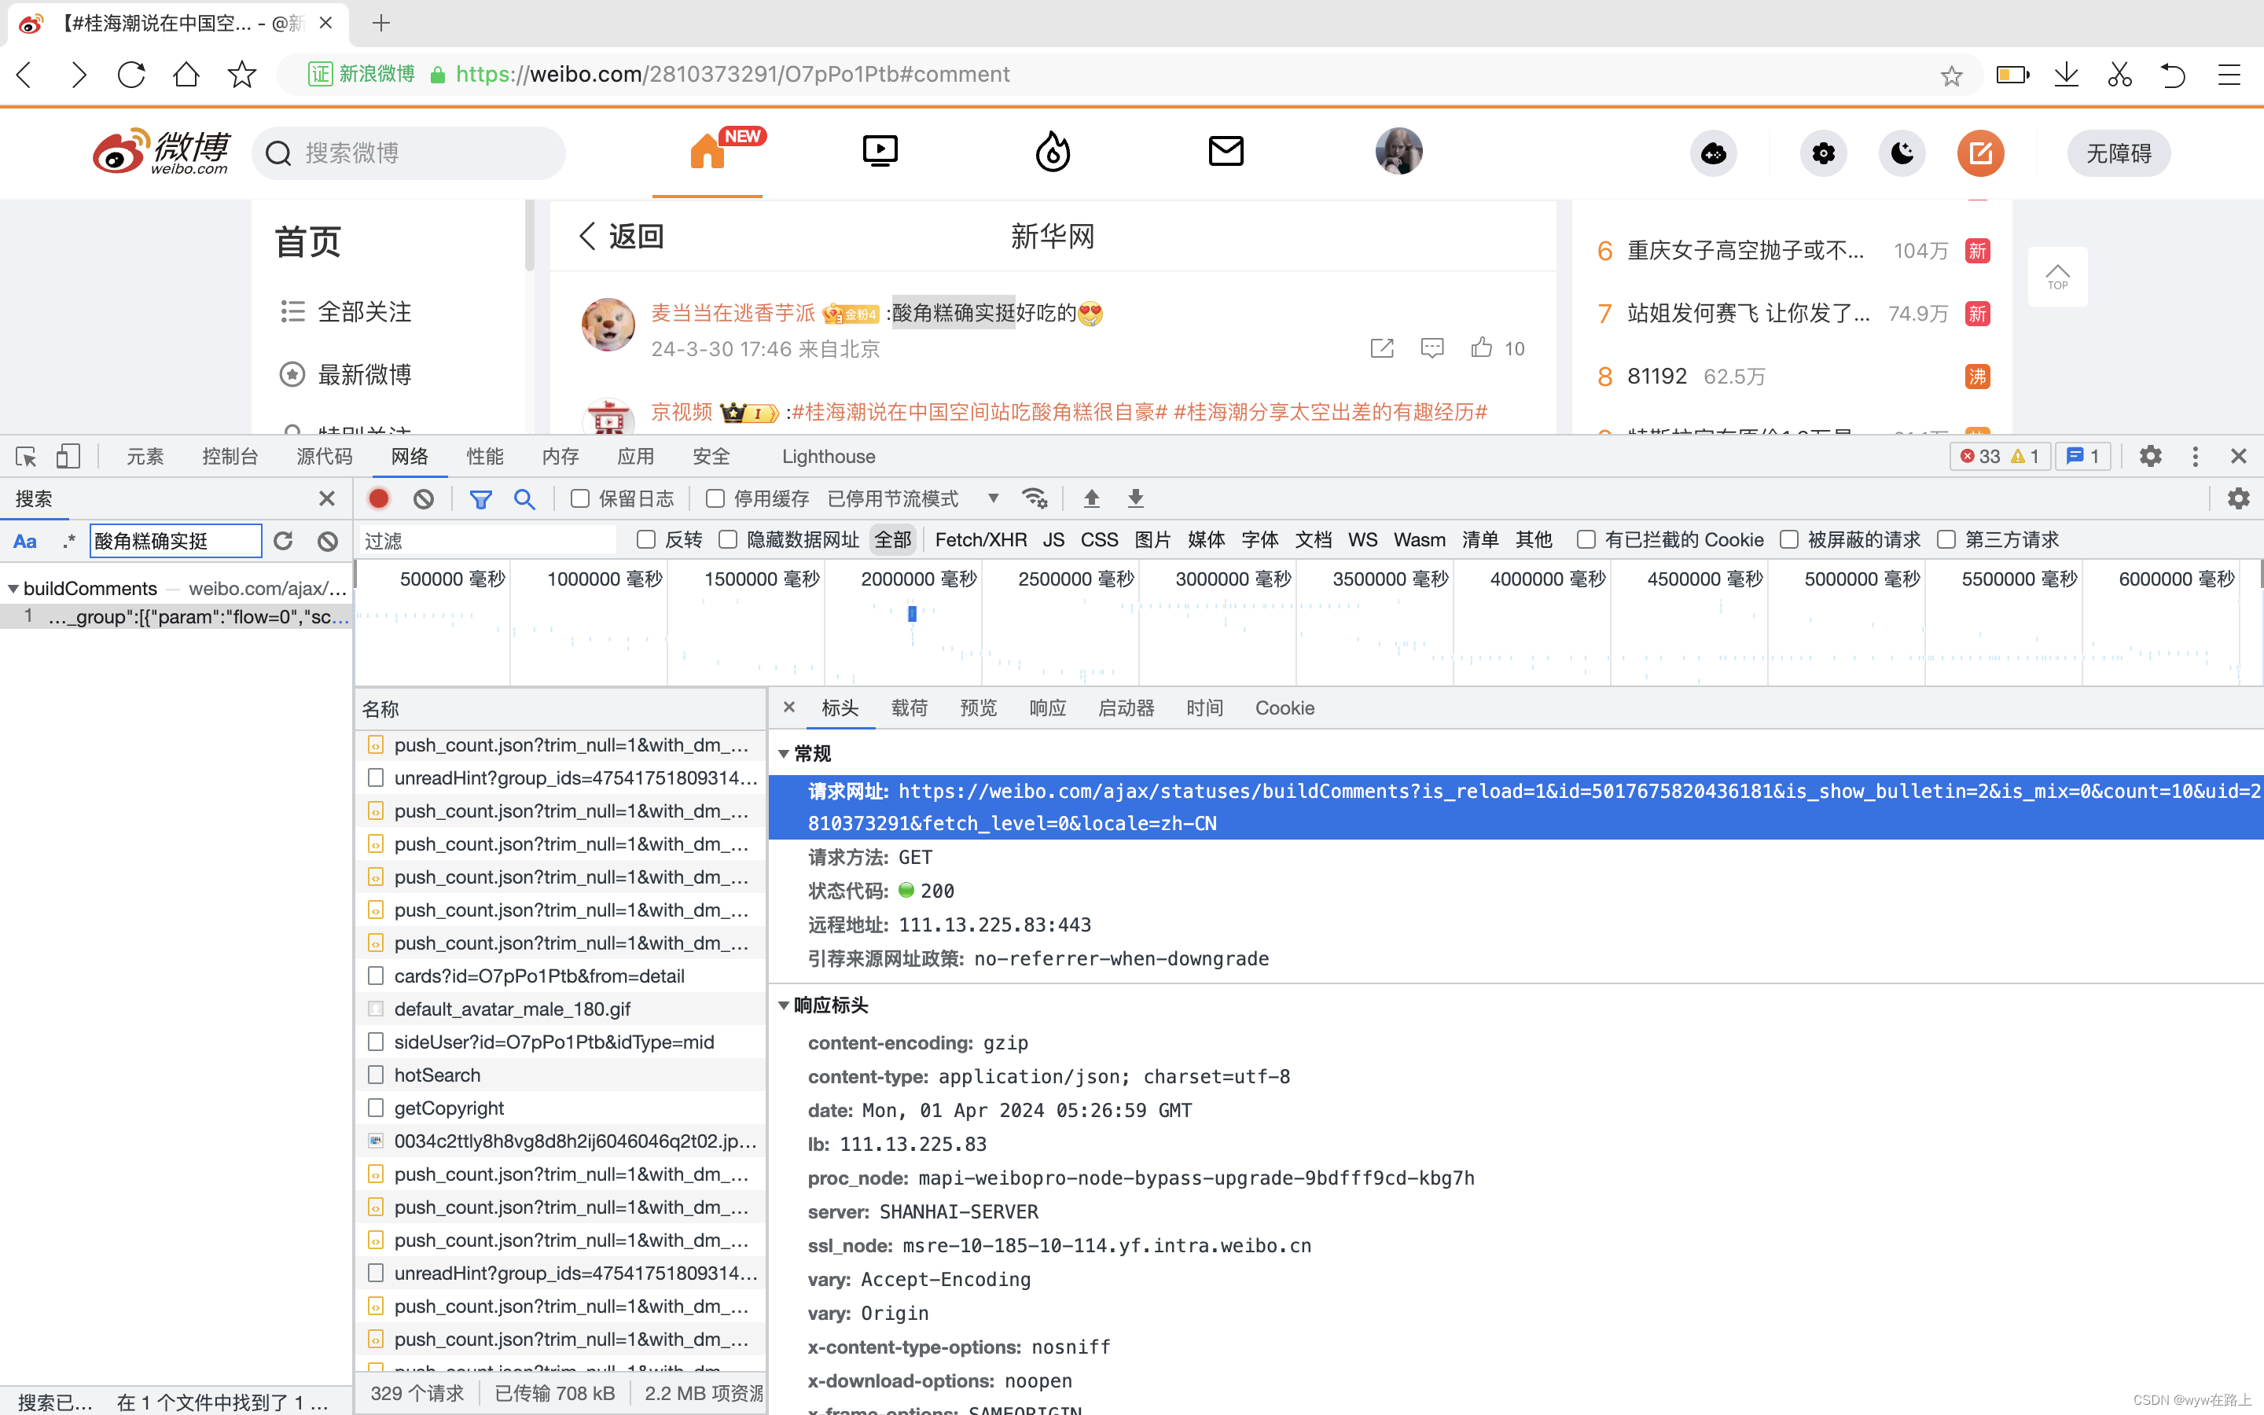Screen dimensions: 2264x1415
Task: Forward the comment via share icon
Action: (x=1382, y=348)
